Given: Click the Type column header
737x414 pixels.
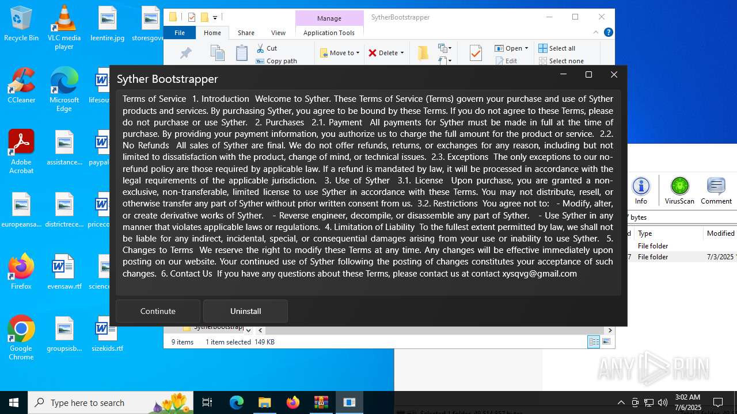Looking at the screenshot, I should point(668,233).
